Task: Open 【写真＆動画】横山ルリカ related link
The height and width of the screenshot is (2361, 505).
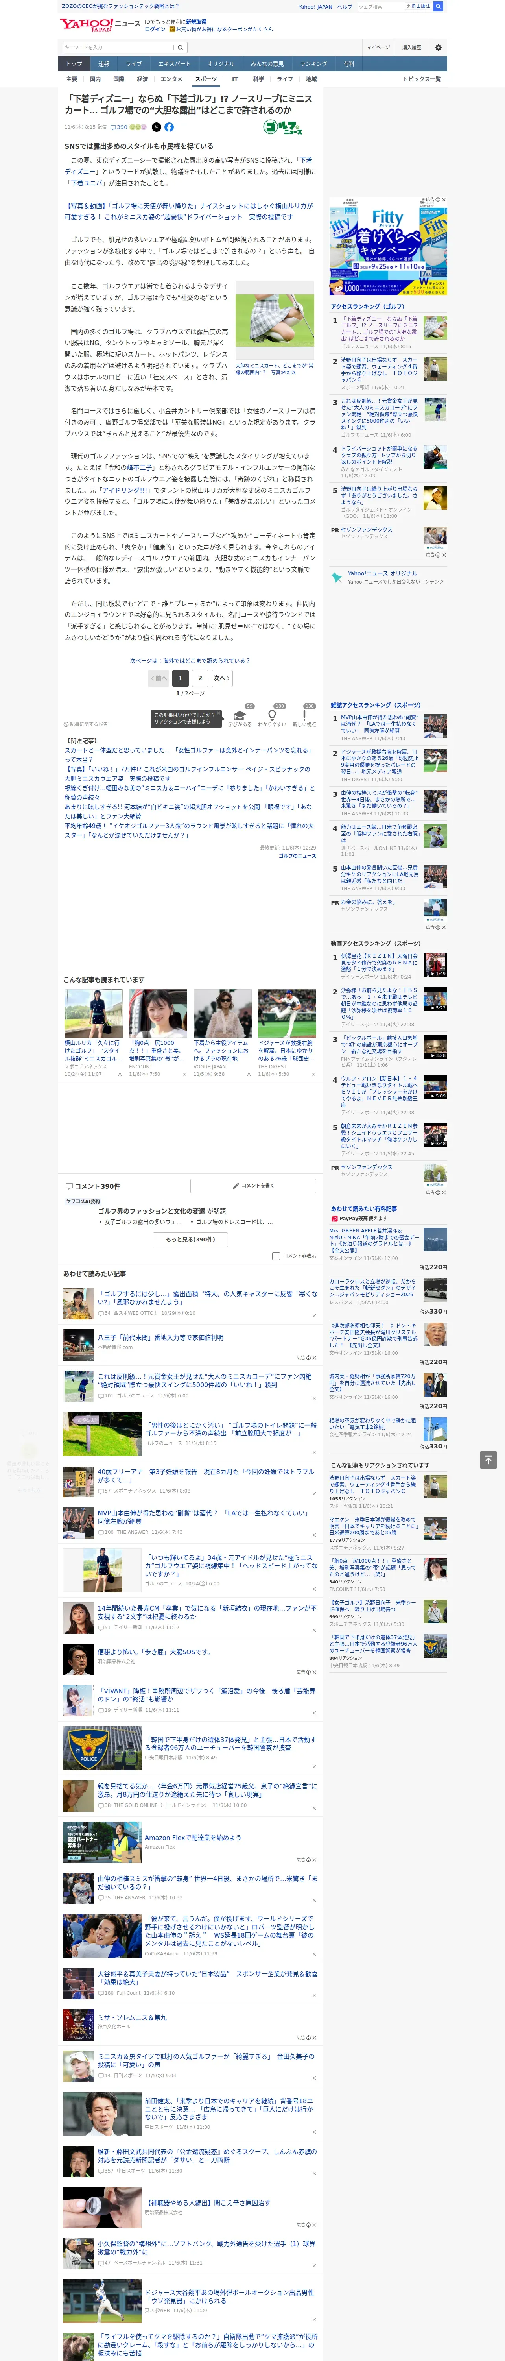Action: [x=189, y=212]
